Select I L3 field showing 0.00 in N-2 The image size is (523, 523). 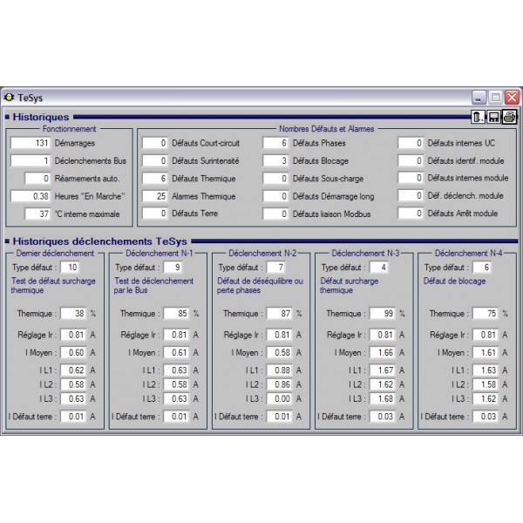[280, 398]
